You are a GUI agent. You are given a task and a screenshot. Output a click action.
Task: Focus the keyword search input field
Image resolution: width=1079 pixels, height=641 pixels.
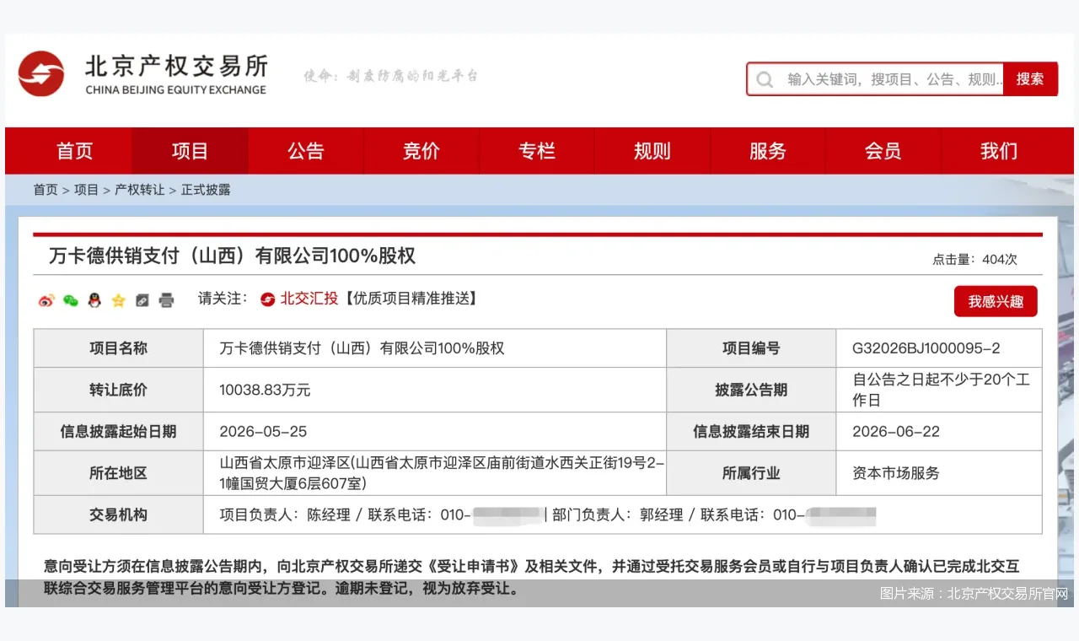click(x=875, y=79)
